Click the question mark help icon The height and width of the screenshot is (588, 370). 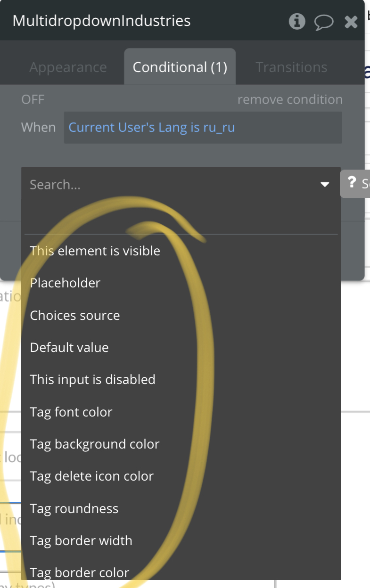352,182
